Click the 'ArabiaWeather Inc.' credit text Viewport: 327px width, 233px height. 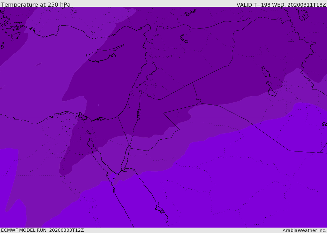click(x=304, y=230)
